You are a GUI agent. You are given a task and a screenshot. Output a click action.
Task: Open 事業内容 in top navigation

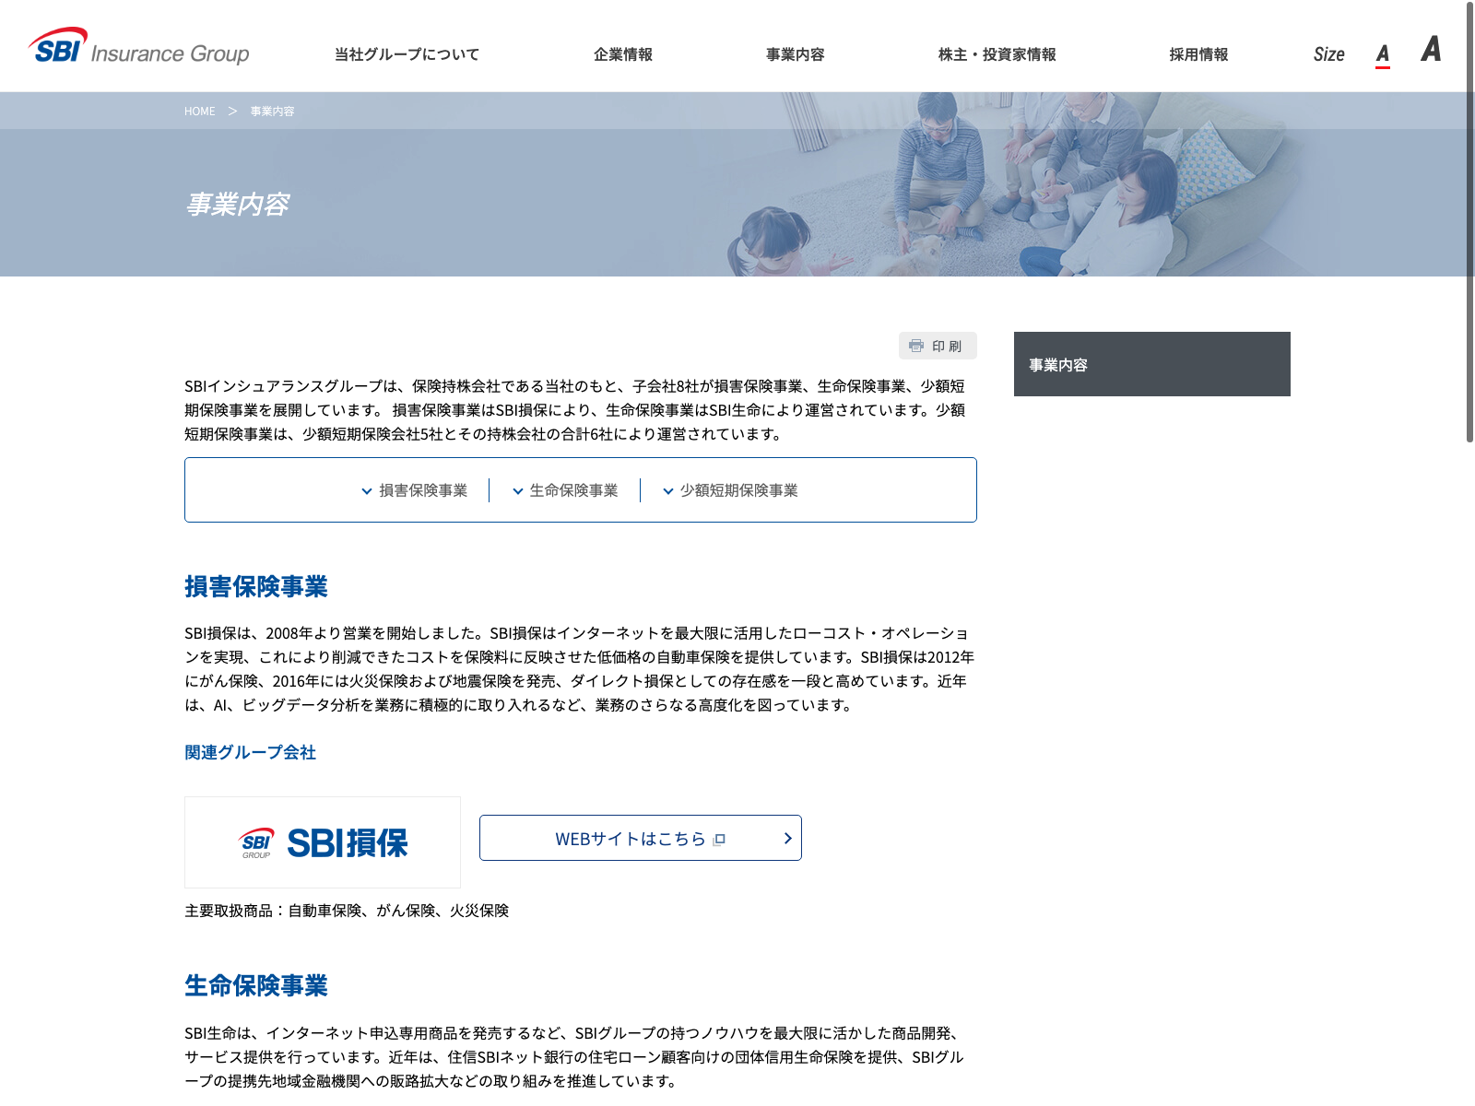(795, 54)
